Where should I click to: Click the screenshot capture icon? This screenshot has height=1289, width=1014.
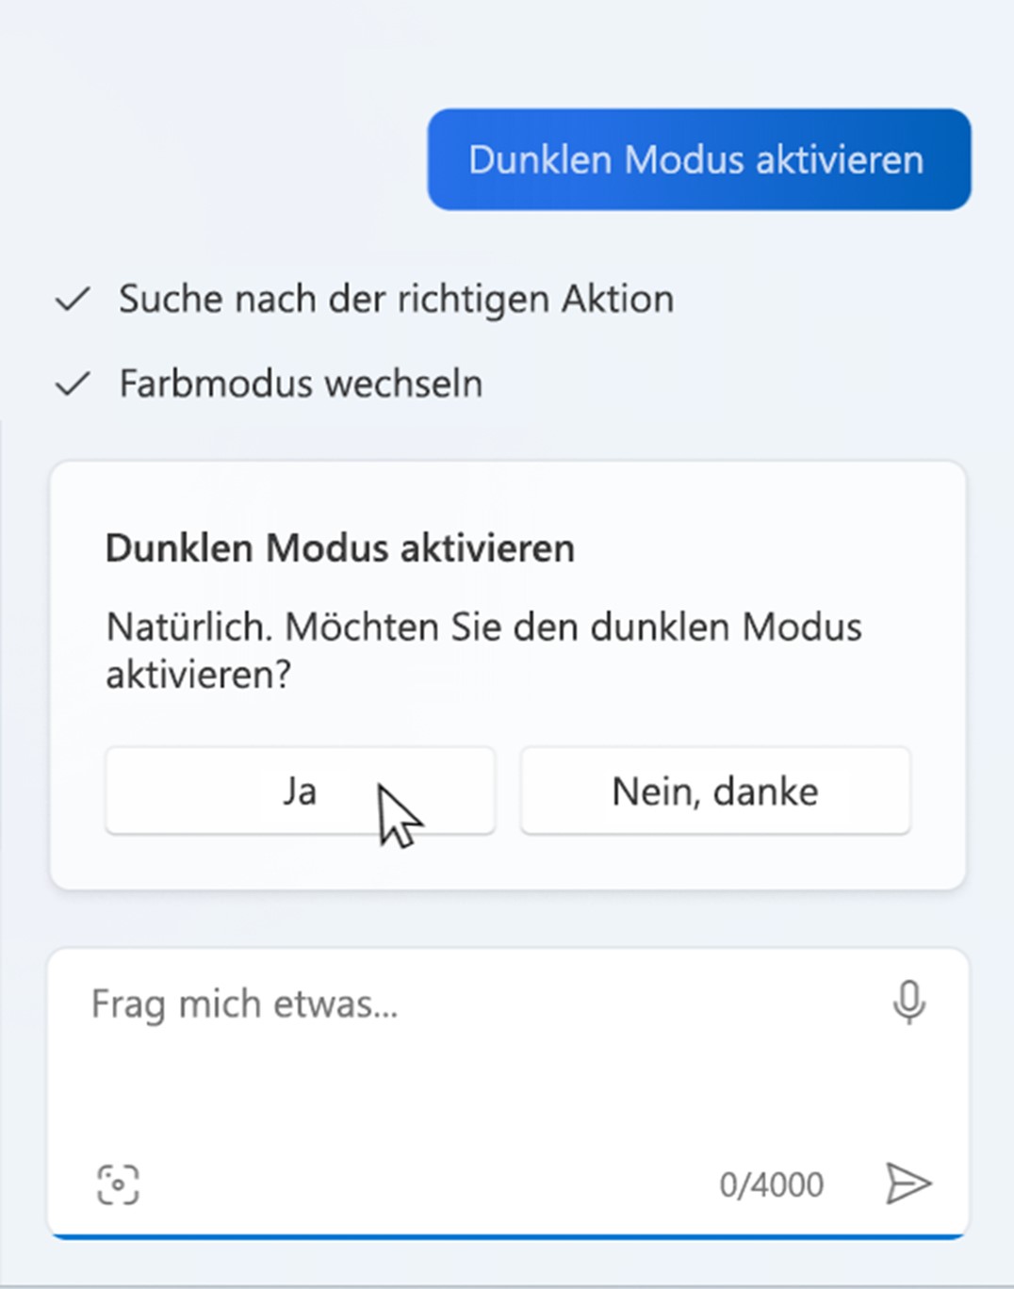pos(118,1184)
